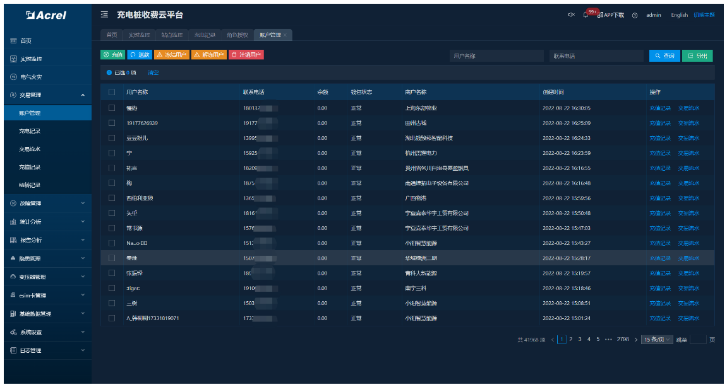Open 实时监控 in the sidebar
727x385 pixels.
pyautogui.click(x=30, y=59)
